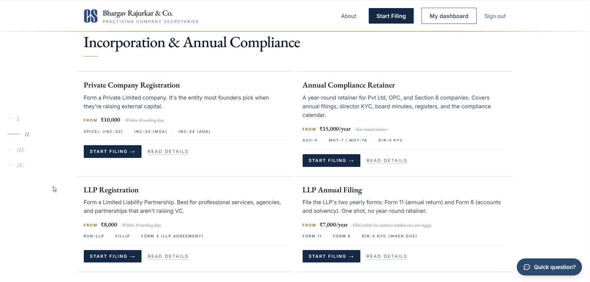The height and width of the screenshot is (282, 590).
Task: Start filing Private Company Registration
Action: click(x=112, y=151)
